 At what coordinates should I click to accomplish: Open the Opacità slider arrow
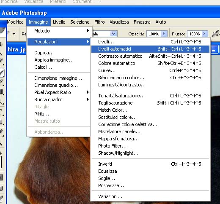164,34
